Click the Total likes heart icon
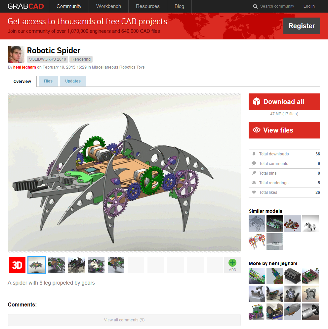Viewport: 328px width, 329px height. tap(254, 192)
